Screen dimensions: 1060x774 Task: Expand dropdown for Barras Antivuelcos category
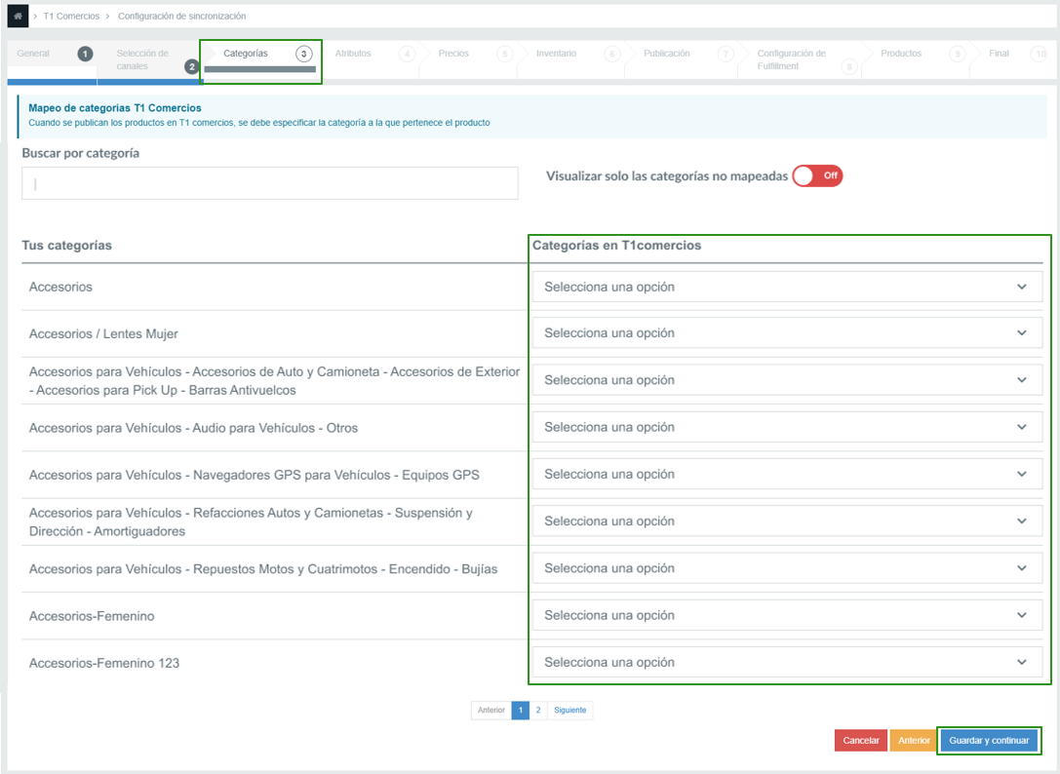pos(787,380)
